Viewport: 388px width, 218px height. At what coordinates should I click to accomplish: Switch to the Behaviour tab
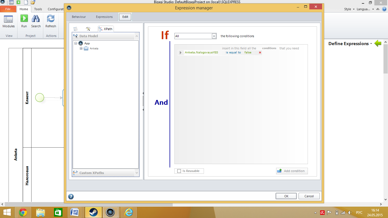tap(79, 17)
